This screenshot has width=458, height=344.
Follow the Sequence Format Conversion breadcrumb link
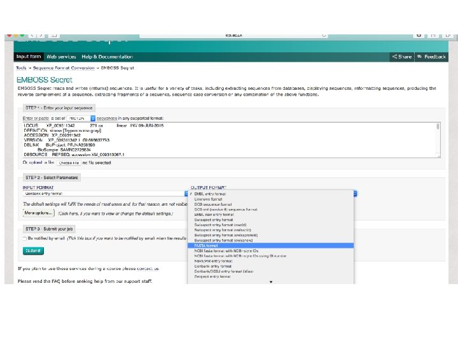[64, 68]
